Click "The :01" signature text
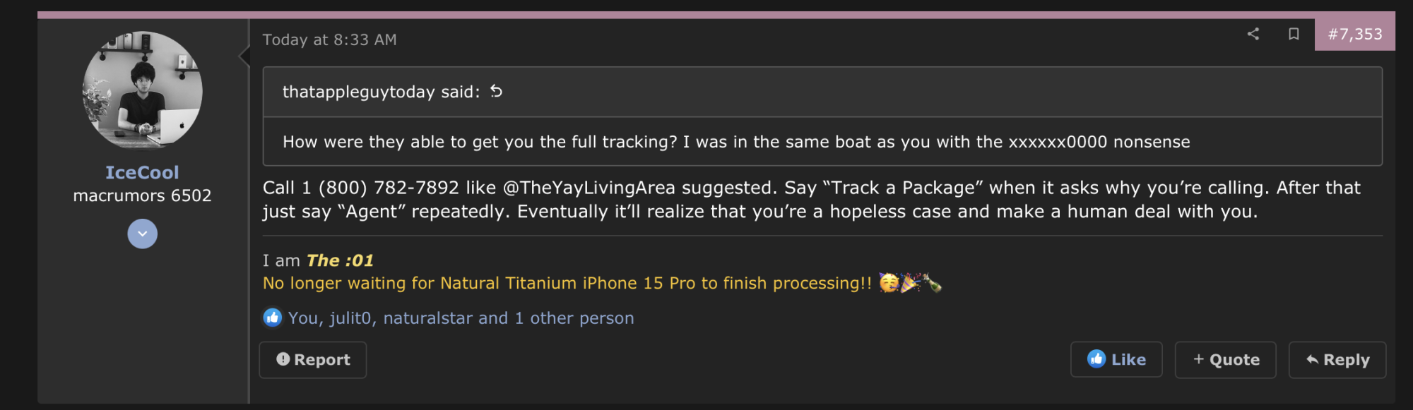Screen dimensions: 1413x410 point(340,260)
